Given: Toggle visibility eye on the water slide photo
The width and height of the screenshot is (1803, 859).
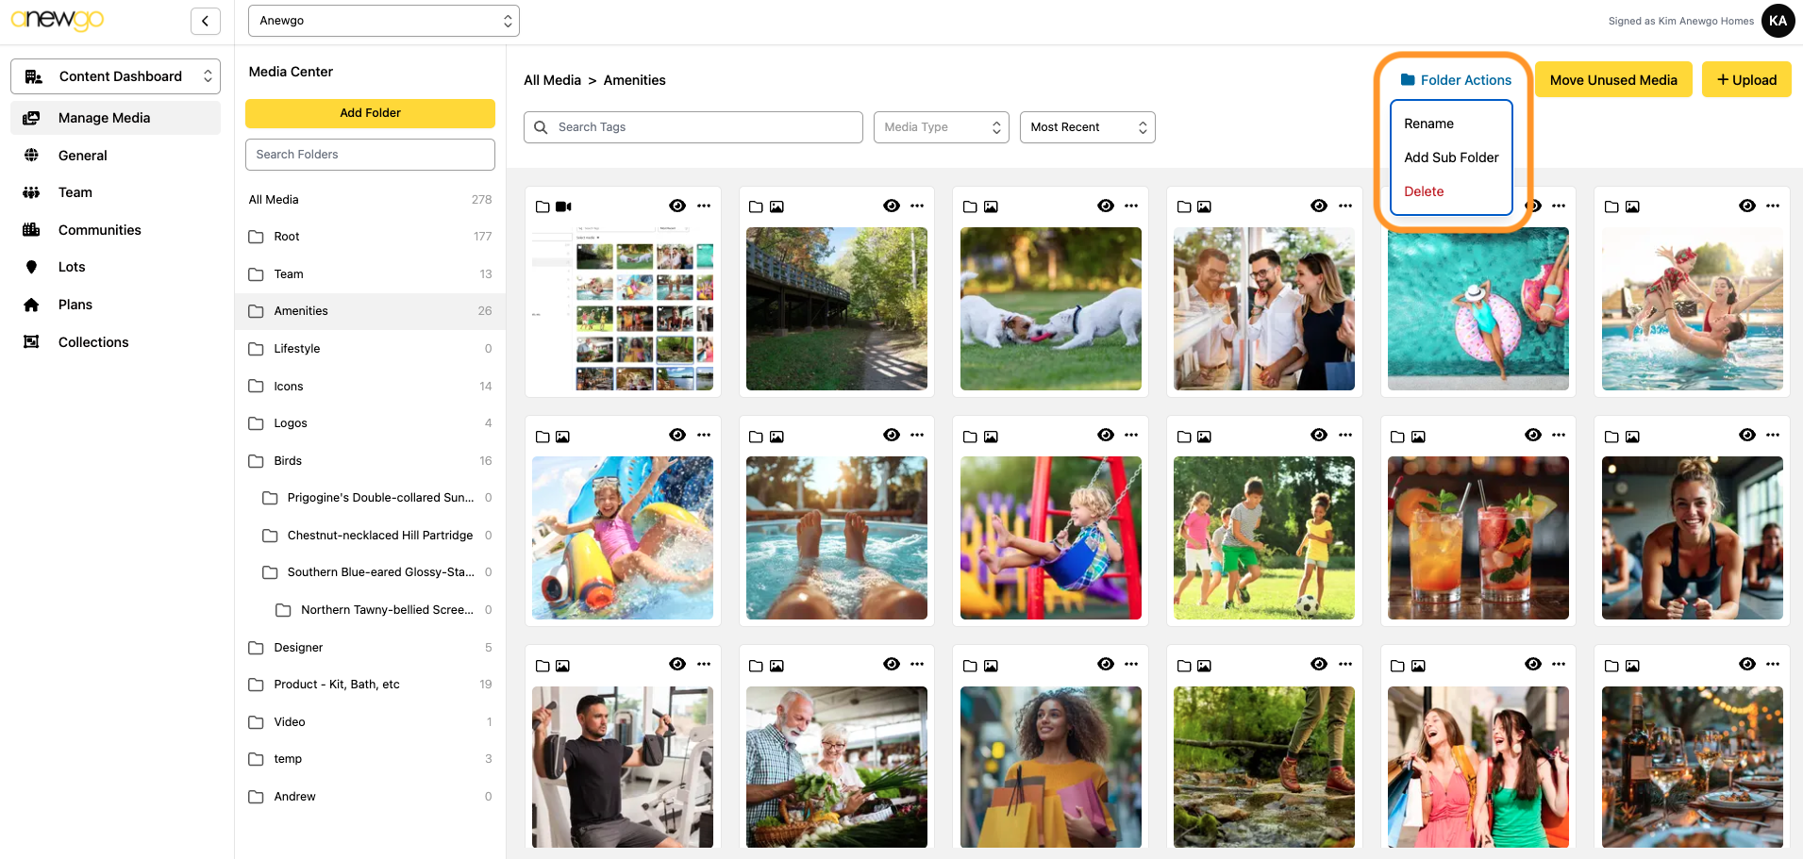Looking at the screenshot, I should pyautogui.click(x=677, y=435).
